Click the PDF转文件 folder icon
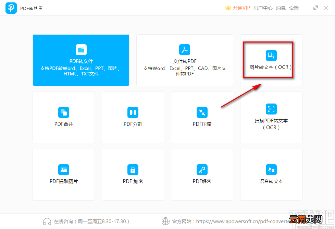The image size is (335, 229). 81,50
